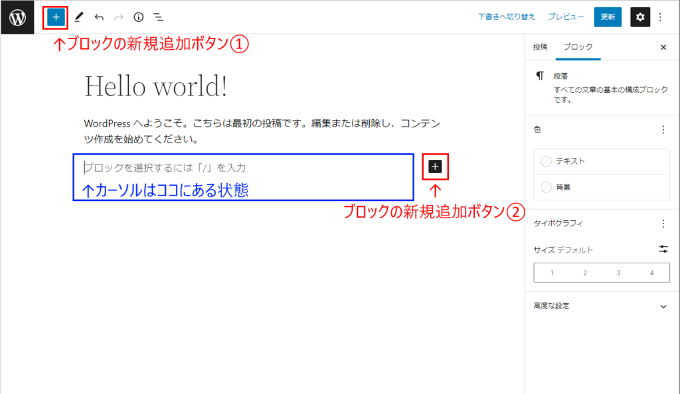The image size is (680, 394).
Task: Open the 色 panel options menu
Action: point(663,130)
